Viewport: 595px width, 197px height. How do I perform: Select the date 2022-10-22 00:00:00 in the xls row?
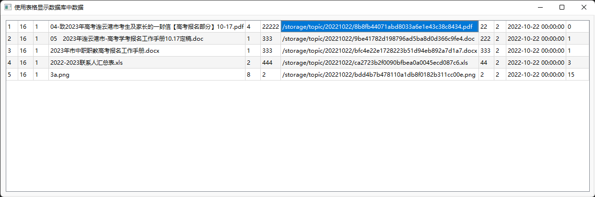pyautogui.click(x=536, y=63)
